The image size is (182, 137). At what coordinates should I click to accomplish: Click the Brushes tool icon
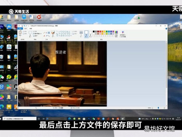pos(53,32)
